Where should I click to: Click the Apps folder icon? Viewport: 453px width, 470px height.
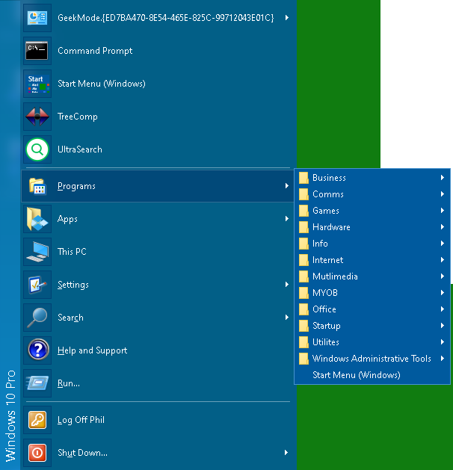pyautogui.click(x=37, y=219)
